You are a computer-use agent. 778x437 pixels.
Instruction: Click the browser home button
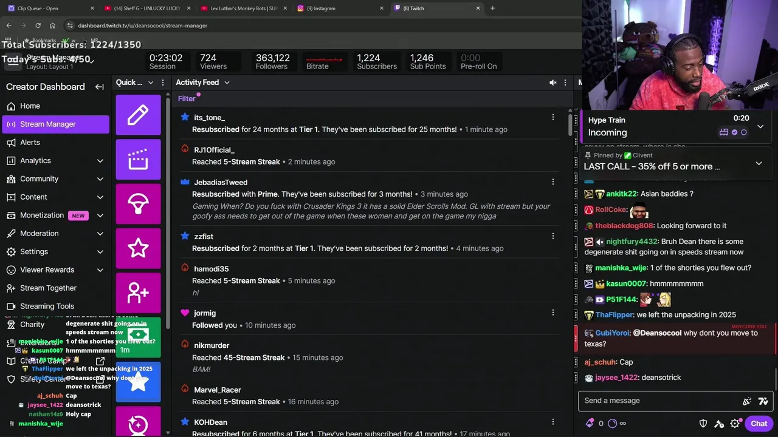[52, 25]
